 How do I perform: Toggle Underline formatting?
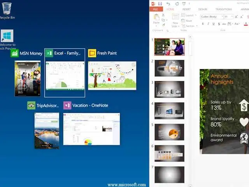pos(214,24)
